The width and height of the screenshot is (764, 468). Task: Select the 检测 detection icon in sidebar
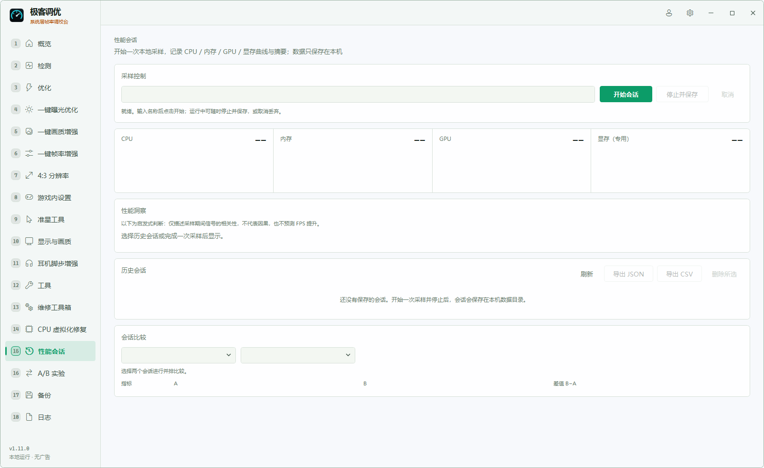pos(29,65)
